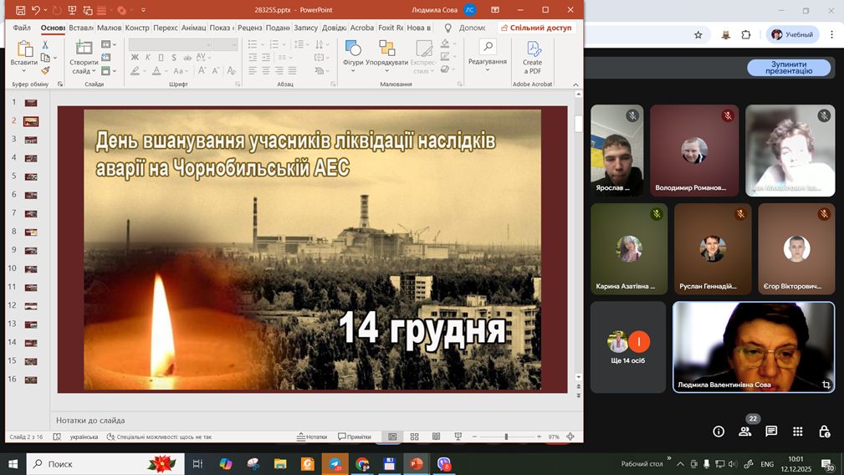Bookmark the page with Chrome's star
The image size is (844, 475).
point(698,35)
